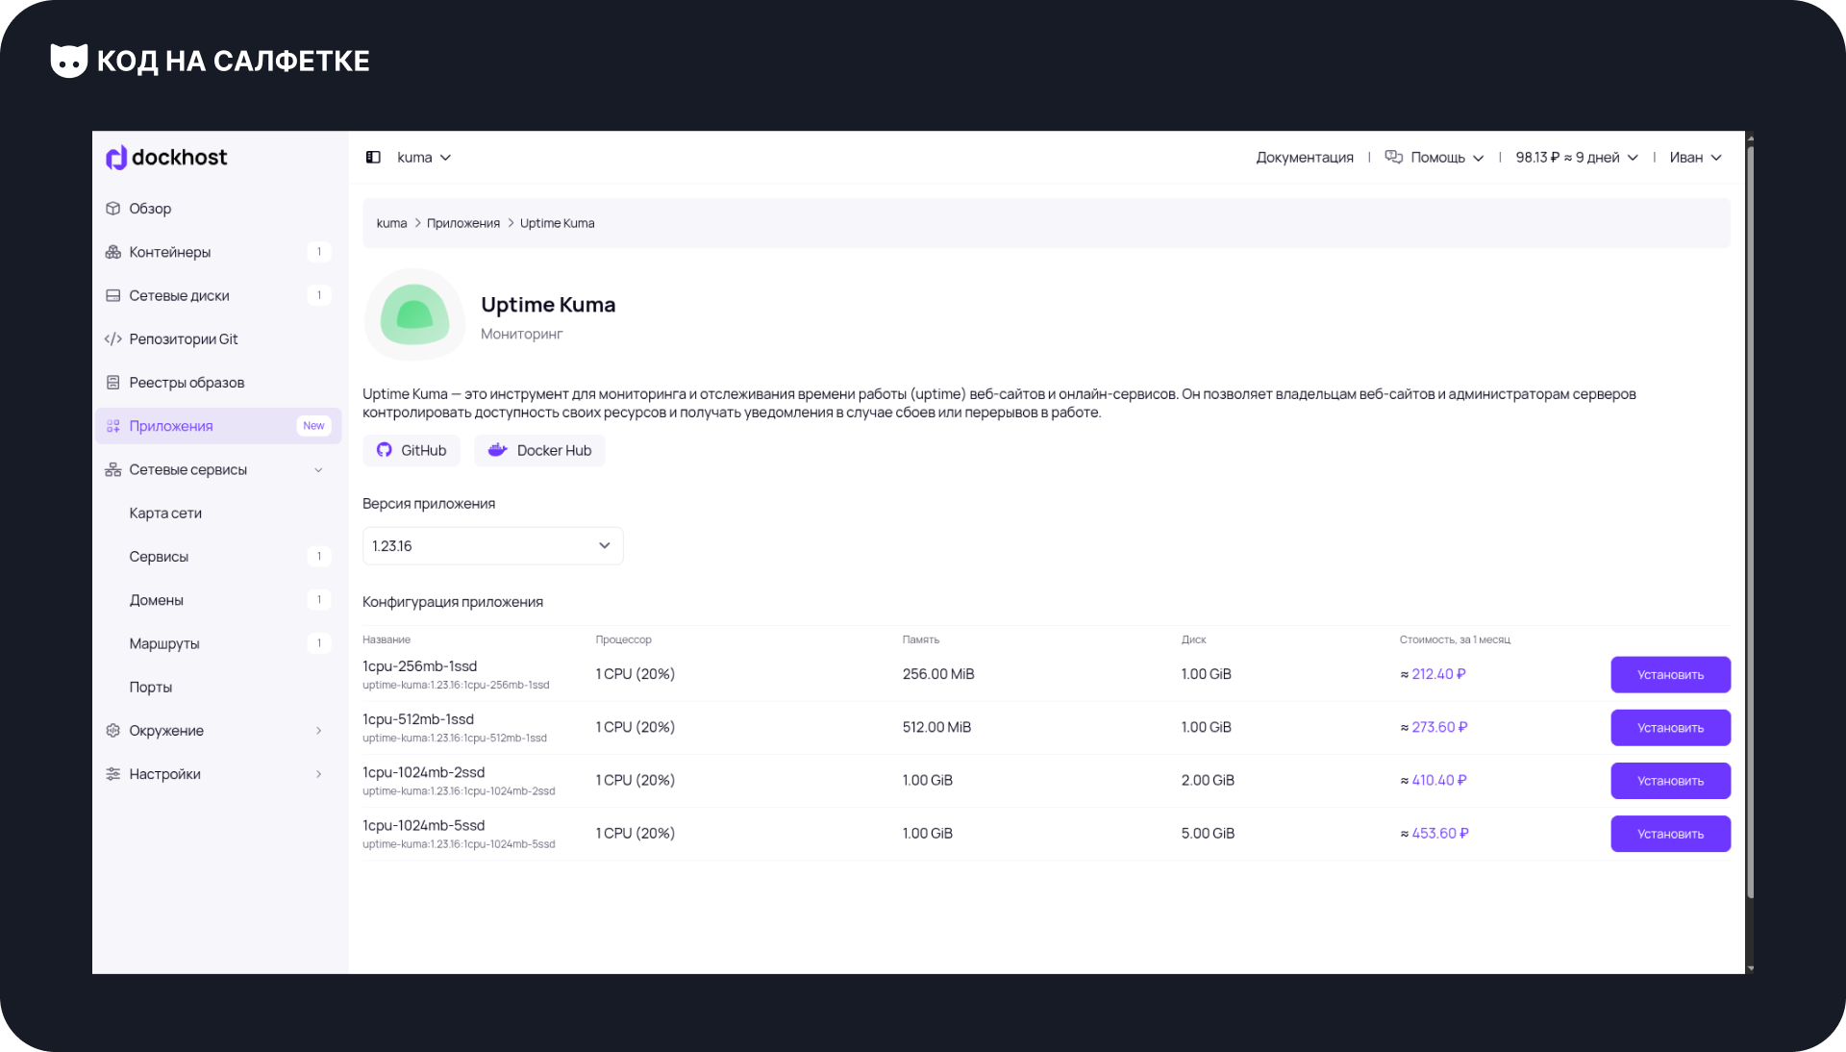Open the version 1.23.16 dropdown
1846x1052 pixels.
coord(492,546)
